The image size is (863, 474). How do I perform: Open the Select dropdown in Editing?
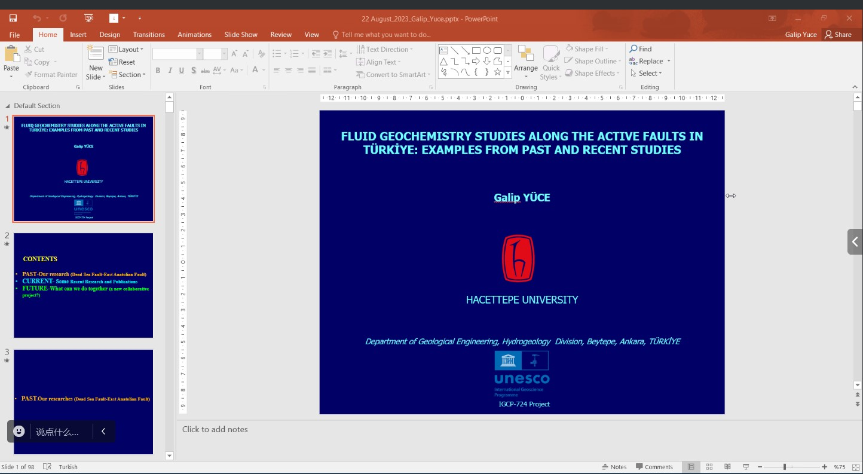pyautogui.click(x=645, y=74)
